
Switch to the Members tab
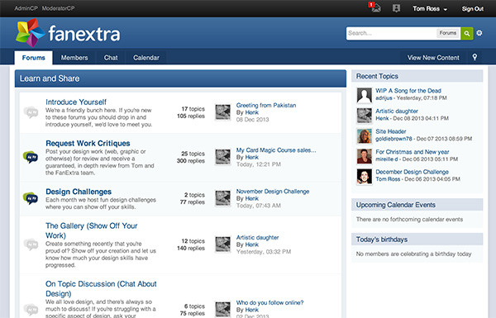[x=74, y=58]
